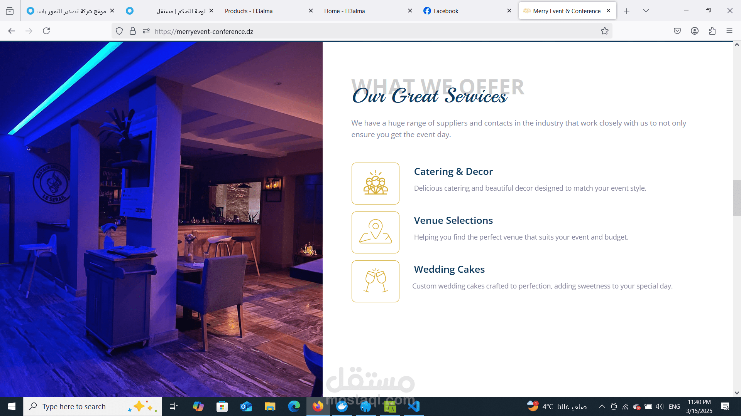Click the URL address field
The height and width of the screenshot is (416, 741).
(347, 32)
